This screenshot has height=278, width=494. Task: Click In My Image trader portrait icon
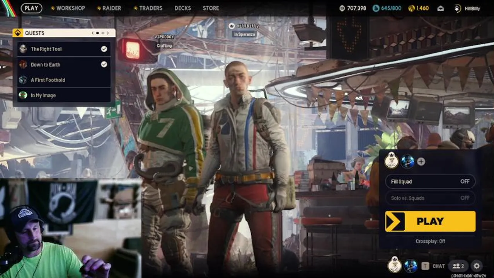click(x=23, y=95)
